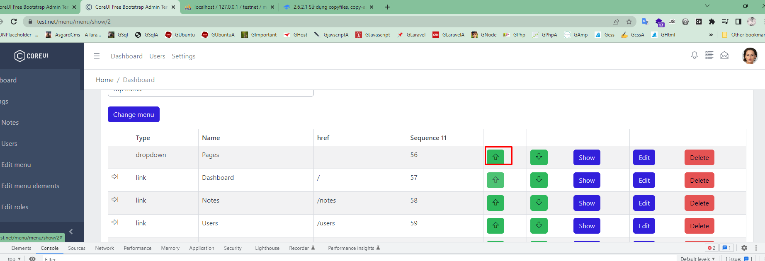Viewport: 765px width, 261px height.
Task: Move the Users row down
Action: pyautogui.click(x=539, y=226)
